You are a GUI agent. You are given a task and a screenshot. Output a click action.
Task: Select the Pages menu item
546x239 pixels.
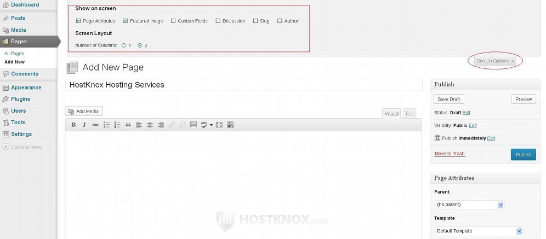tap(29, 42)
